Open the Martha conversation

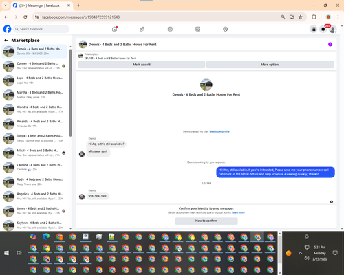(x=34, y=95)
